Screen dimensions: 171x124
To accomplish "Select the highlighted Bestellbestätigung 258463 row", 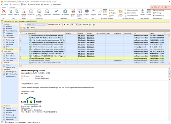I will coord(92,58).
